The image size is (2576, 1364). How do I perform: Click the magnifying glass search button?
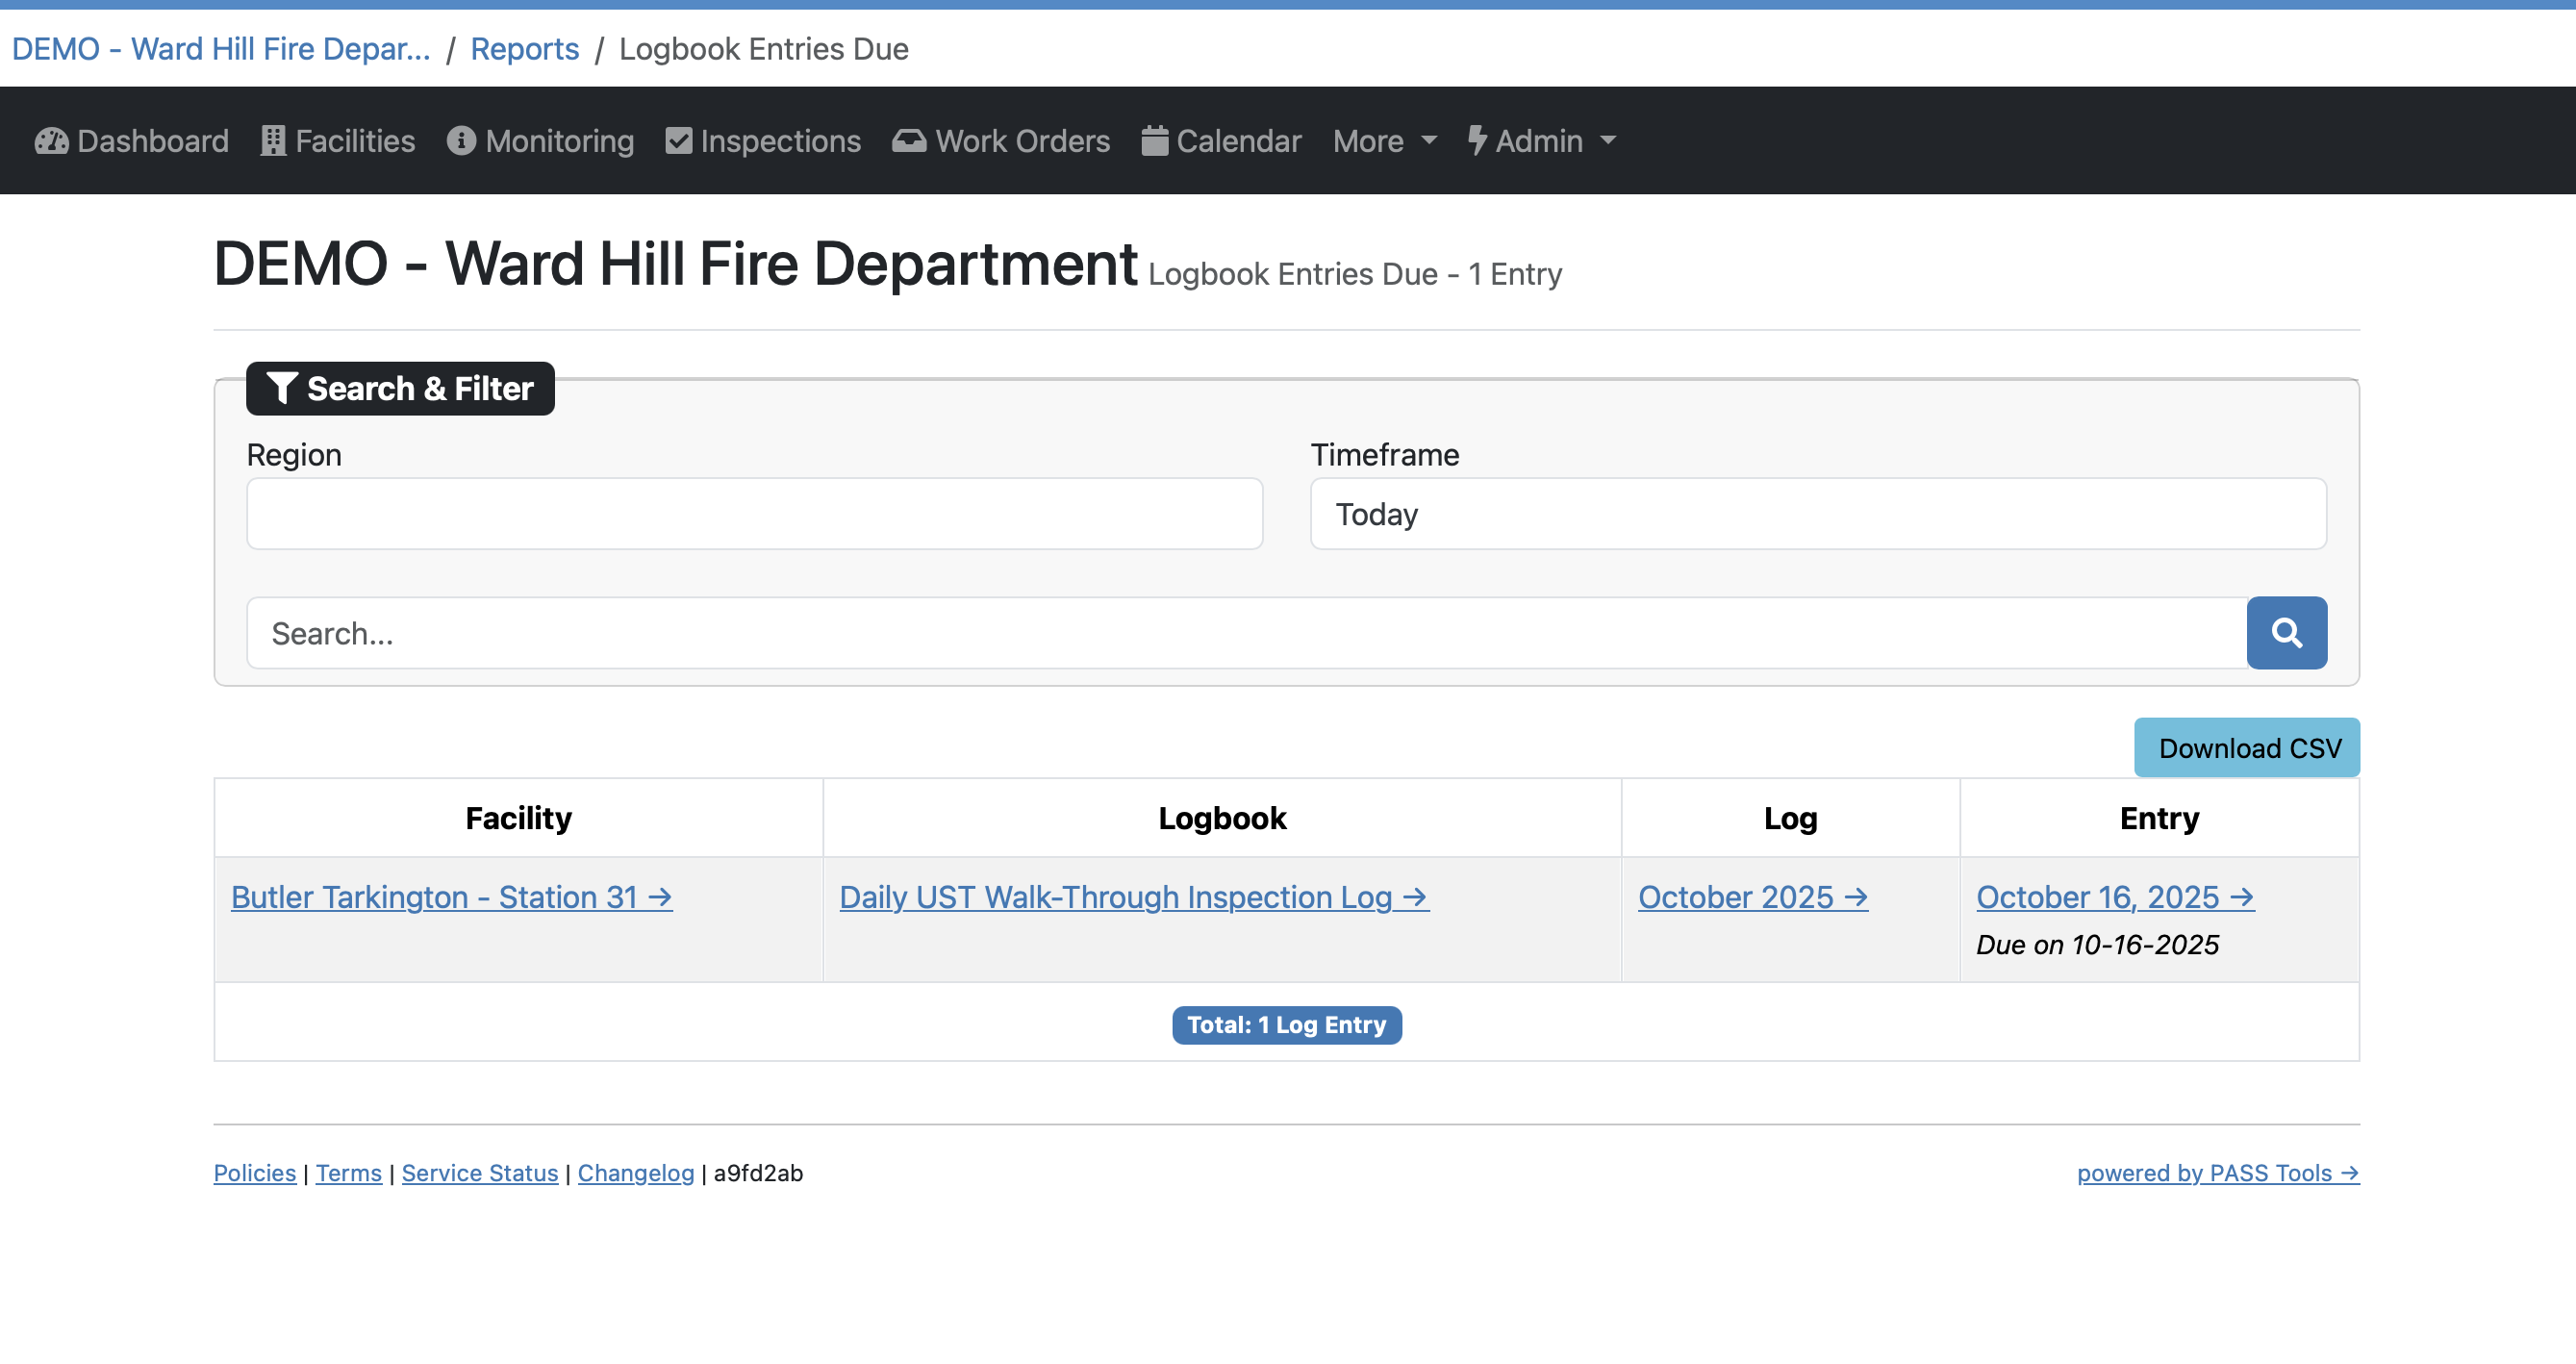tap(2286, 633)
